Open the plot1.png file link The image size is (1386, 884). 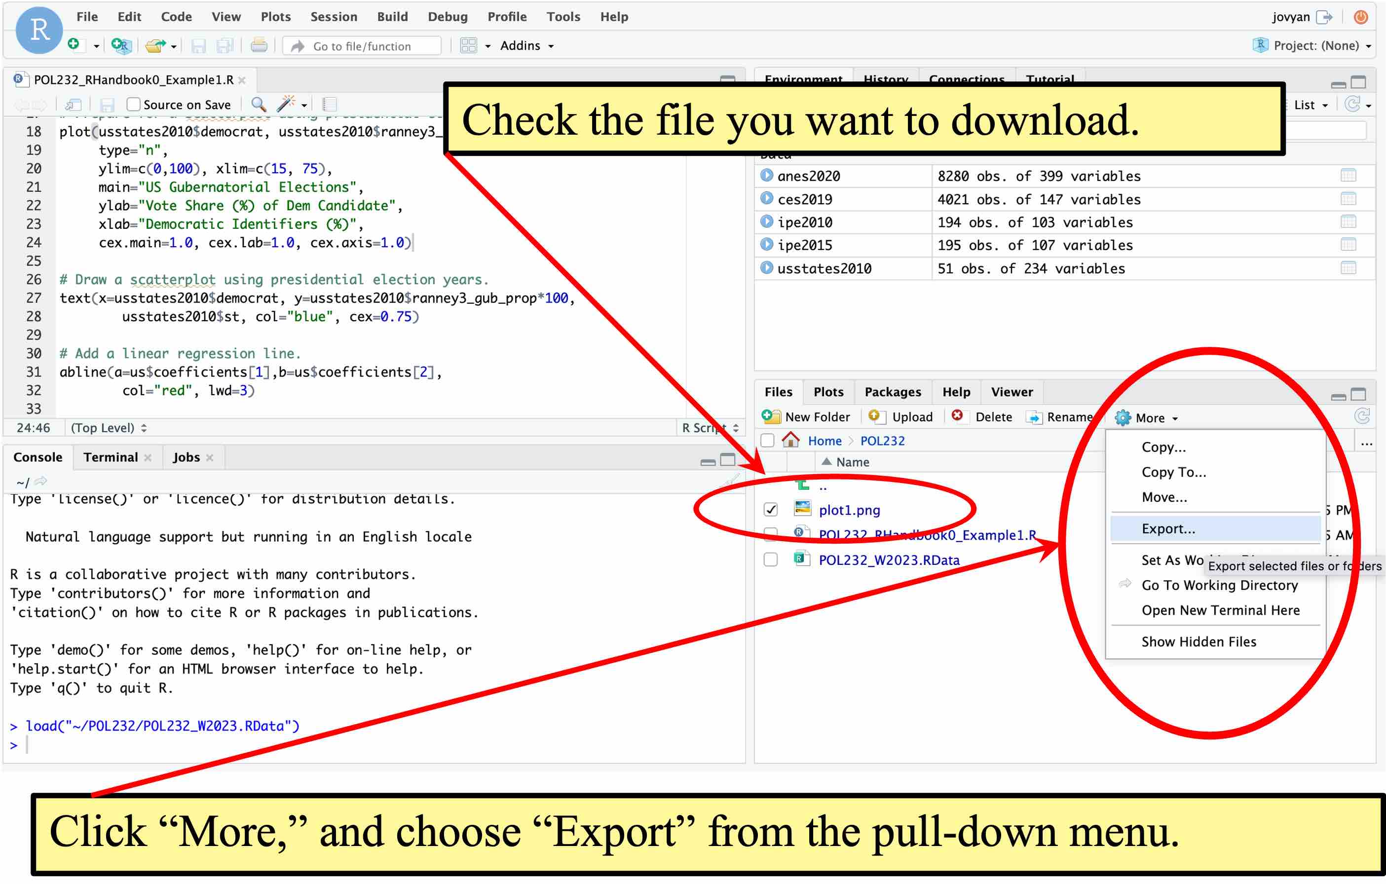tap(850, 510)
